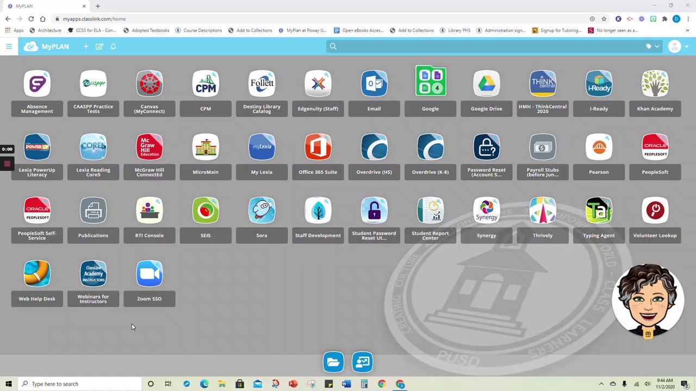
Task: Open the Course Descriptions bookmark
Action: 198,30
